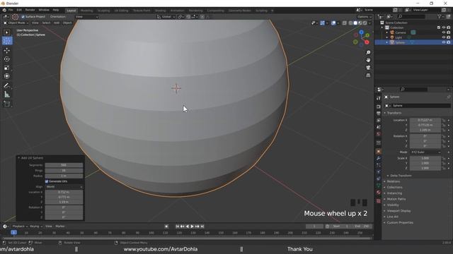Collapse the Add UV Sphere operator panel
This screenshot has height=254, width=453.
(x=32, y=158)
